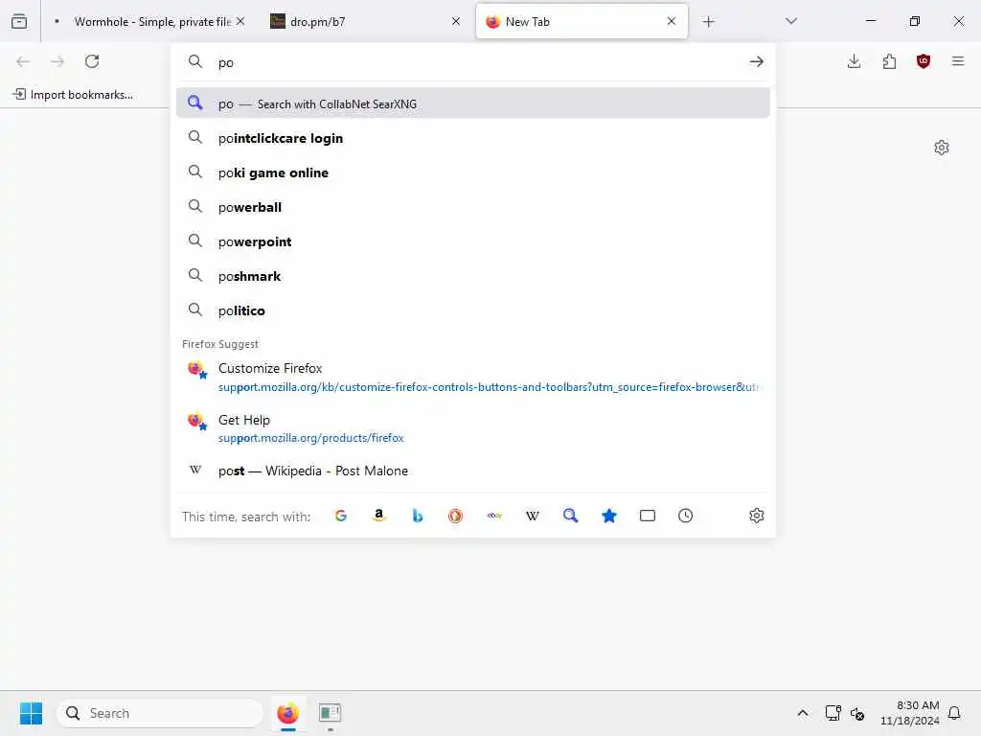Search this time with eBay

pos(494,516)
